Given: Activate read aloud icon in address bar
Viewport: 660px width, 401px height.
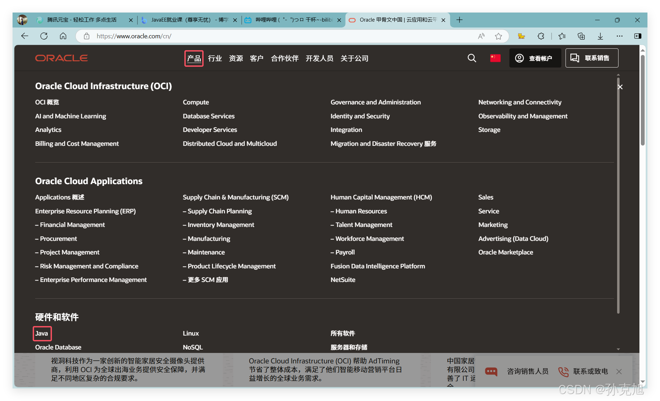Looking at the screenshot, I should pos(481,36).
